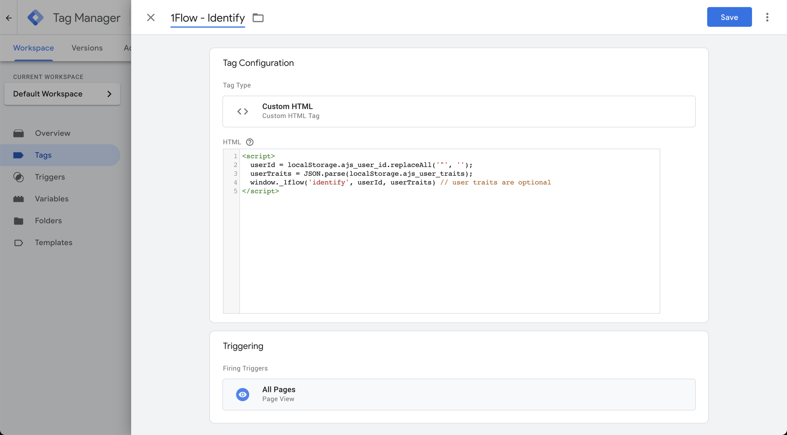Click the opening <script> line of code
Image resolution: width=787 pixels, height=435 pixels.
click(258, 156)
